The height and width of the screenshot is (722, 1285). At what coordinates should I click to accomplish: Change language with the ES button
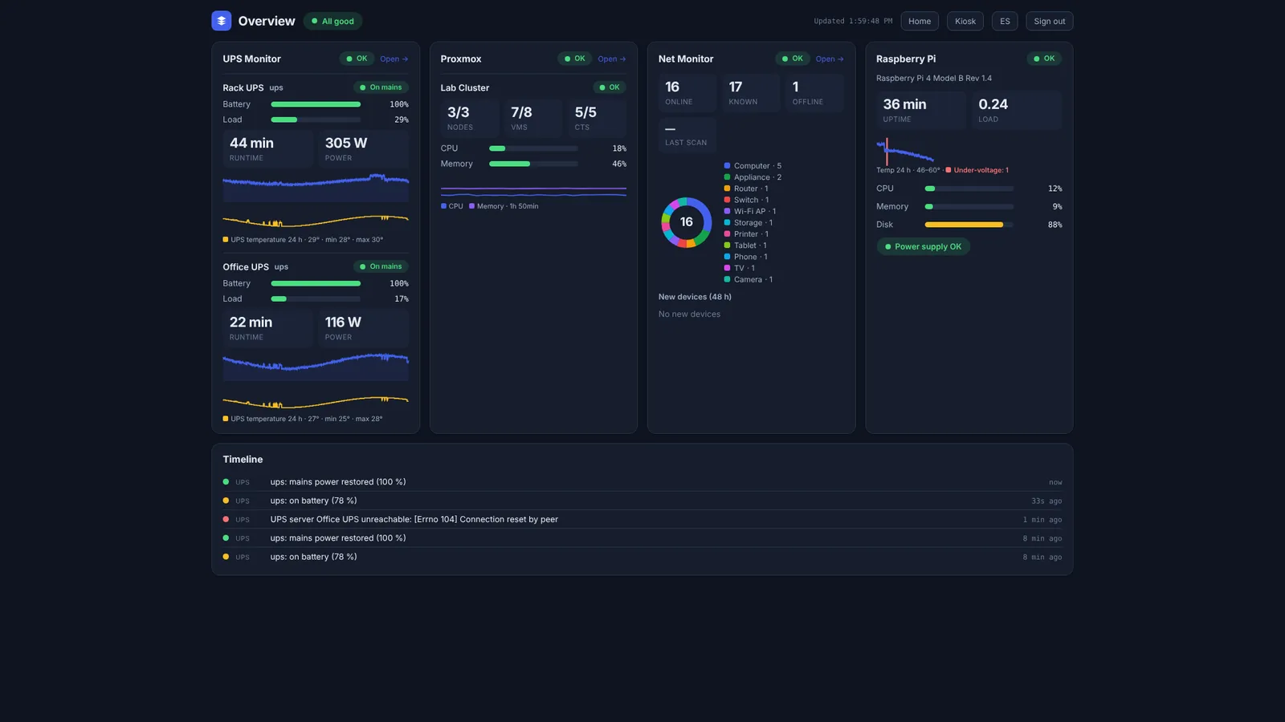1005,22
